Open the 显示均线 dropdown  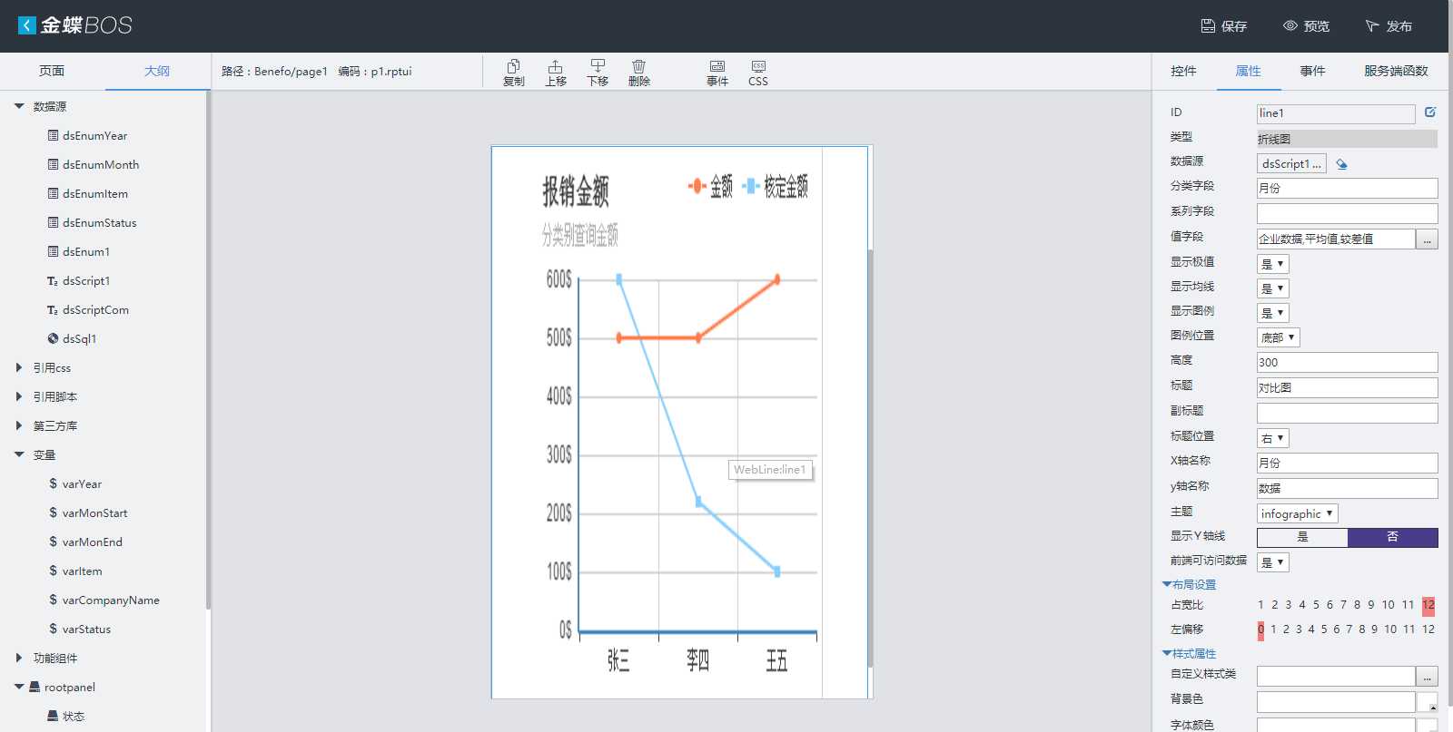[1273, 288]
